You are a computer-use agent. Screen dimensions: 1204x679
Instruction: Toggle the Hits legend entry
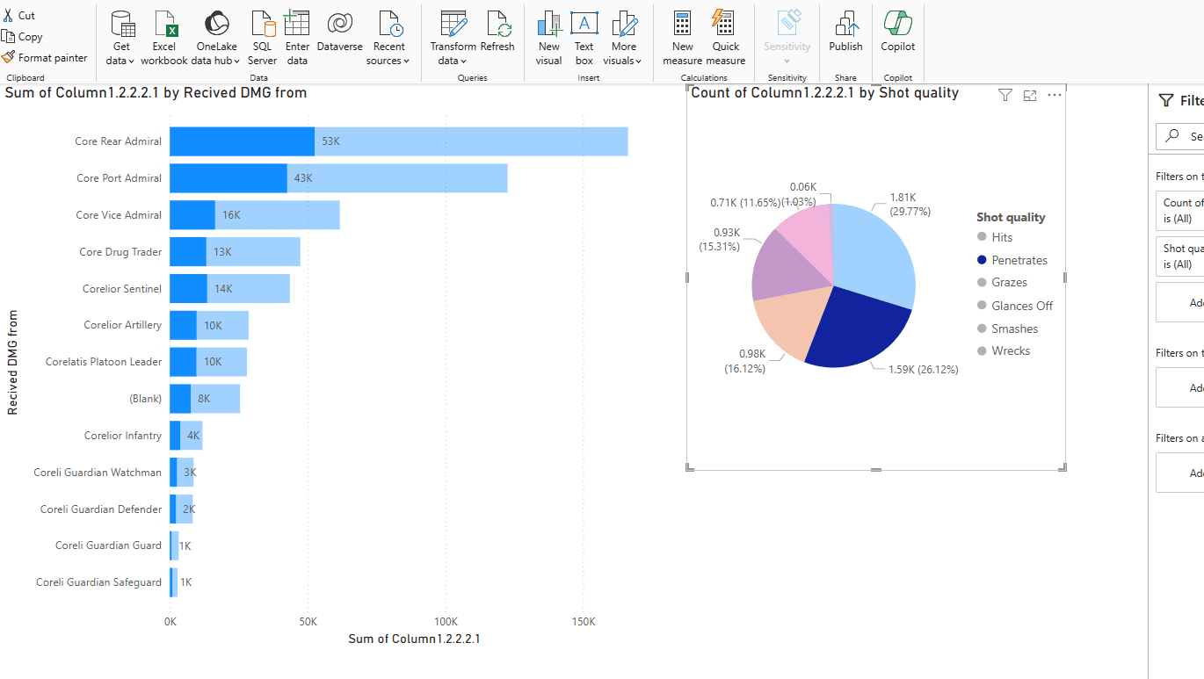pyautogui.click(x=1001, y=237)
